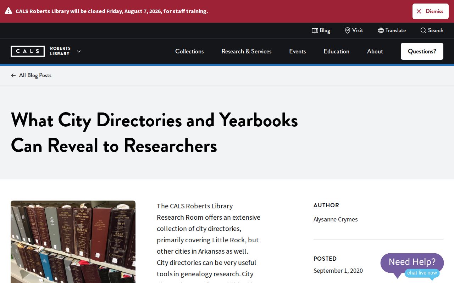The width and height of the screenshot is (454, 283).
Task: Click author name Alysanne Crymes
Action: point(336,219)
